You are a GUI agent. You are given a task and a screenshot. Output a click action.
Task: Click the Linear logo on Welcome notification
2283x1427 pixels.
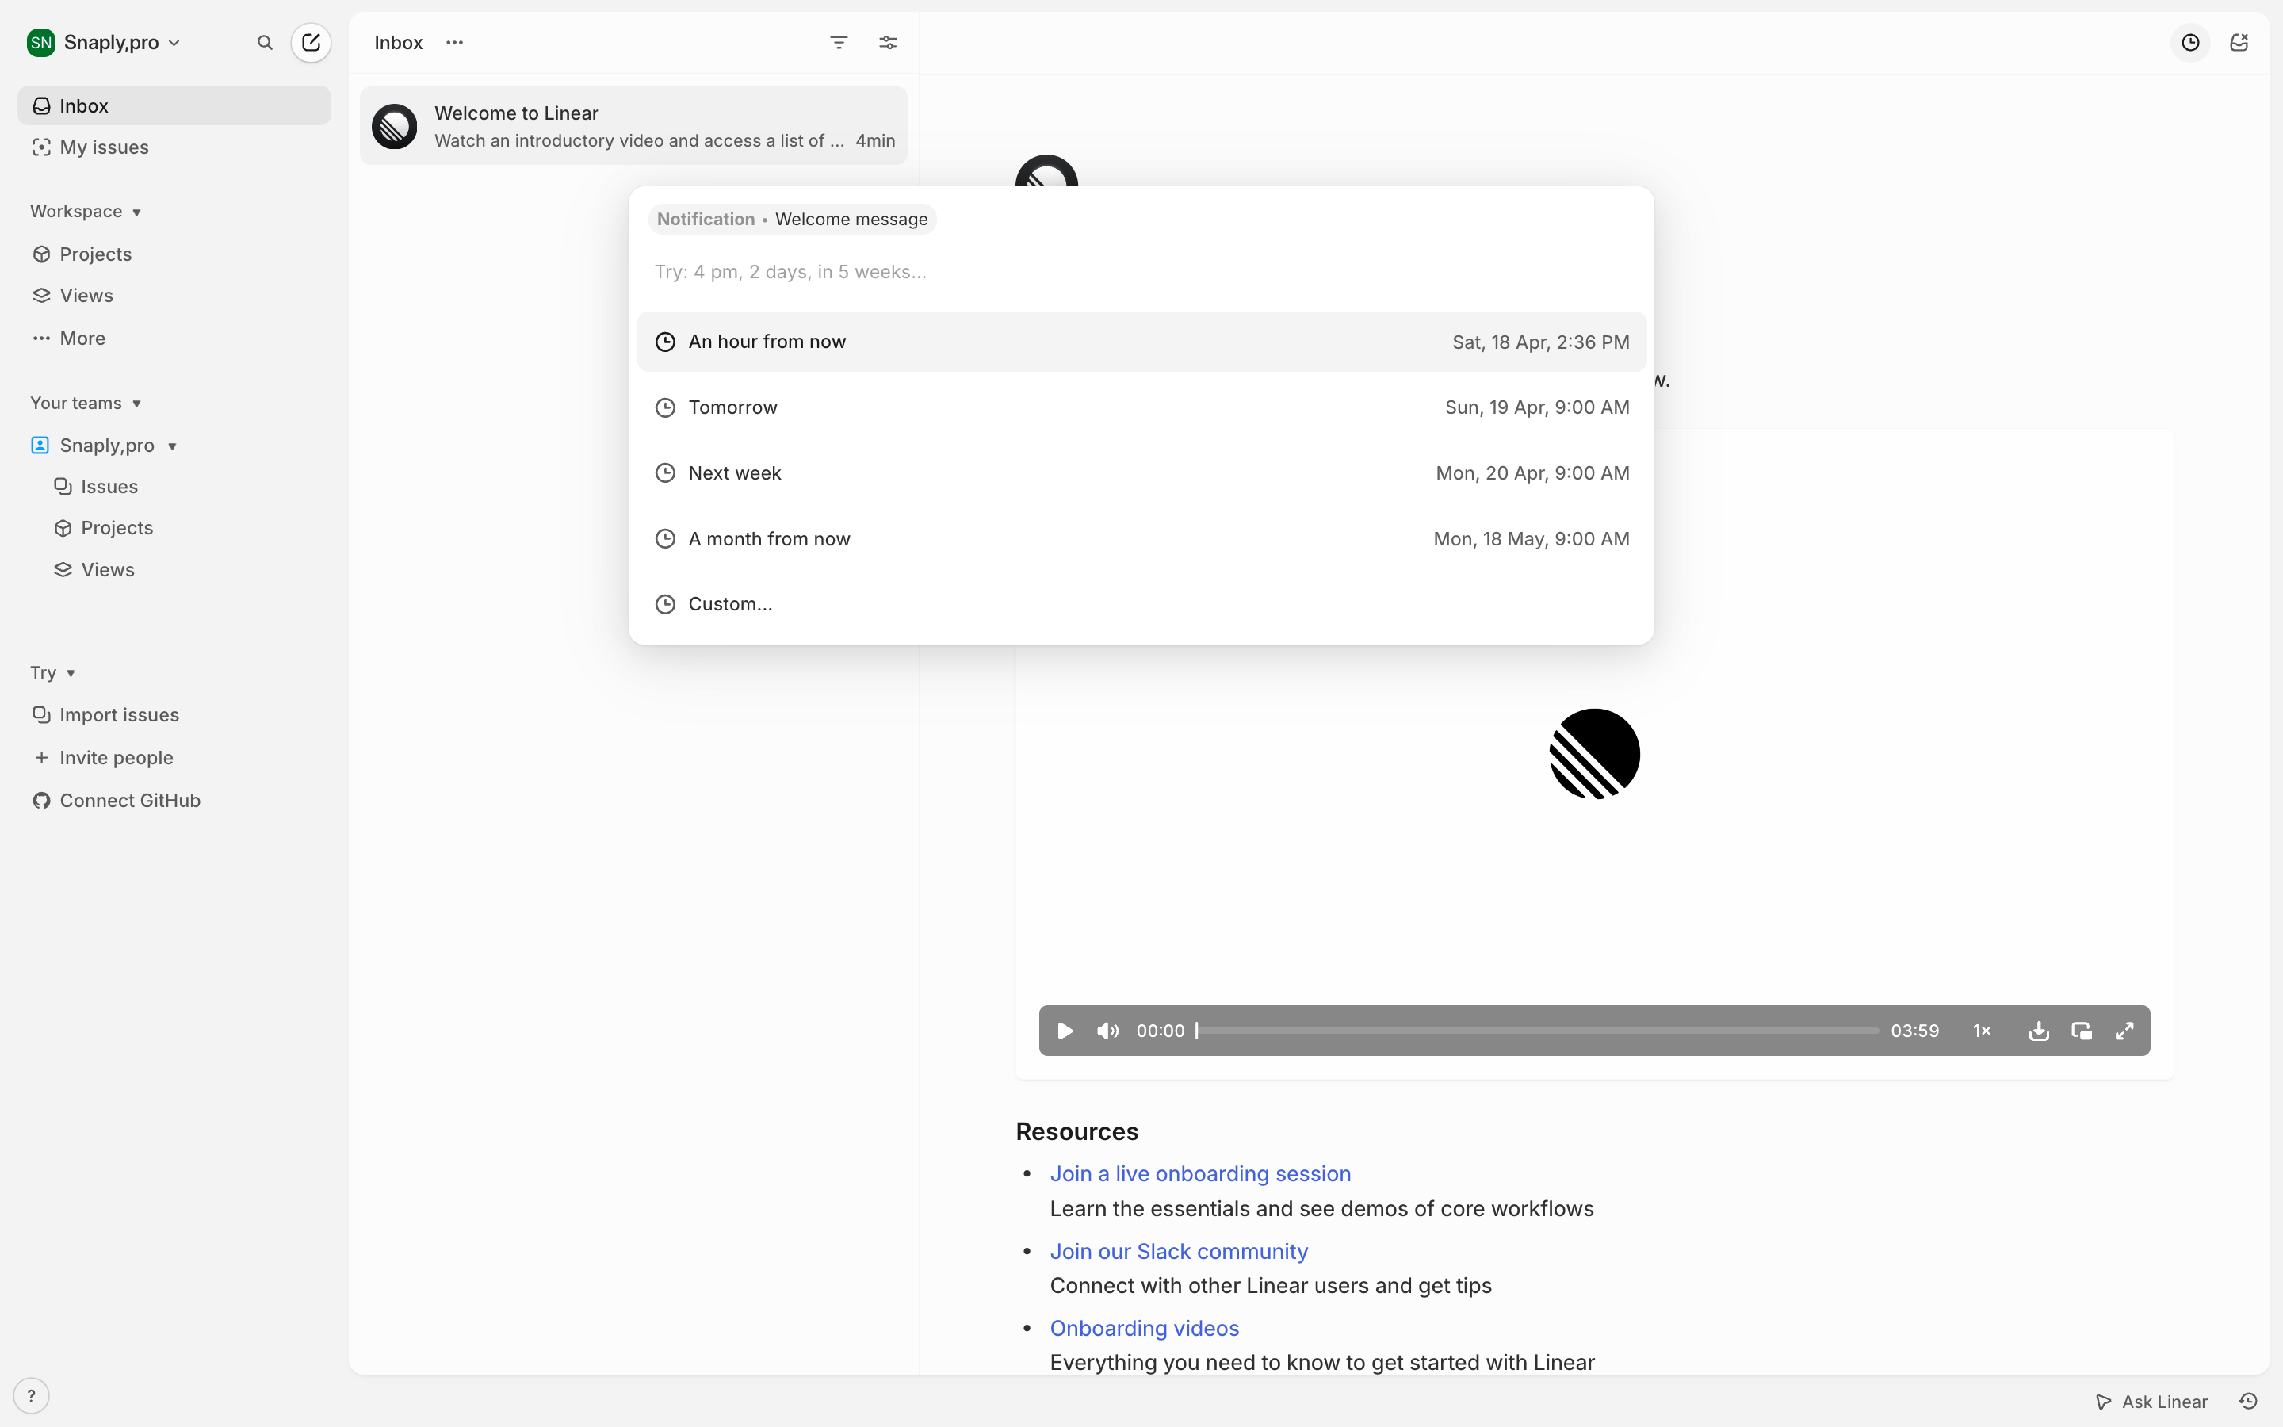[x=394, y=127]
